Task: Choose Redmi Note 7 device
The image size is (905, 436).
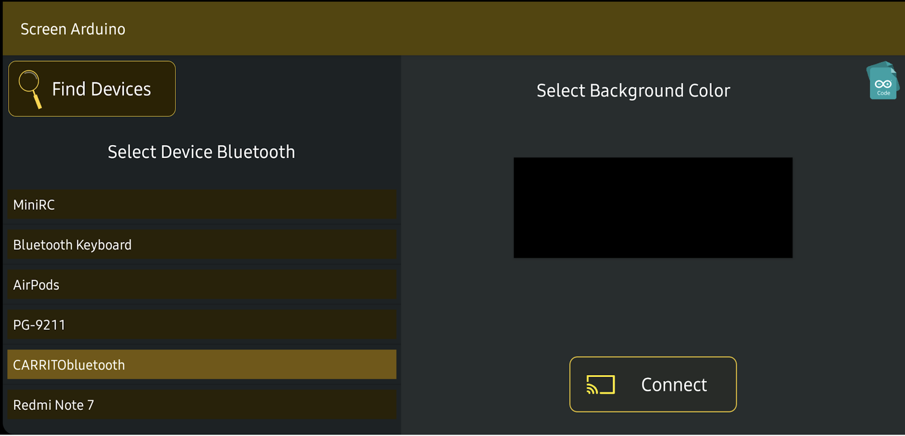Action: (201, 405)
